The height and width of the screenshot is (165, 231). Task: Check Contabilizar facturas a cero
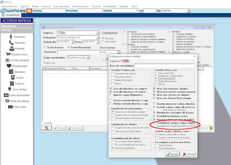pyautogui.click(x=154, y=116)
